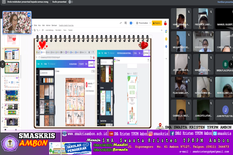Select slide 13 thumbnail in filmstrip
Screen dimensions: 233x155
(x=12, y=122)
